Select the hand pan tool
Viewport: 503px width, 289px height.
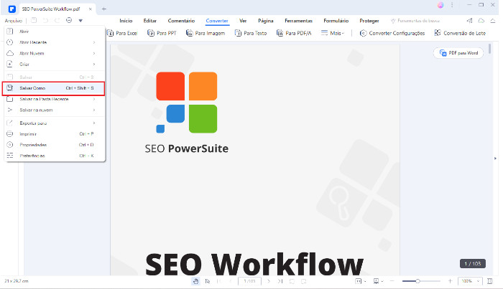[195, 281]
